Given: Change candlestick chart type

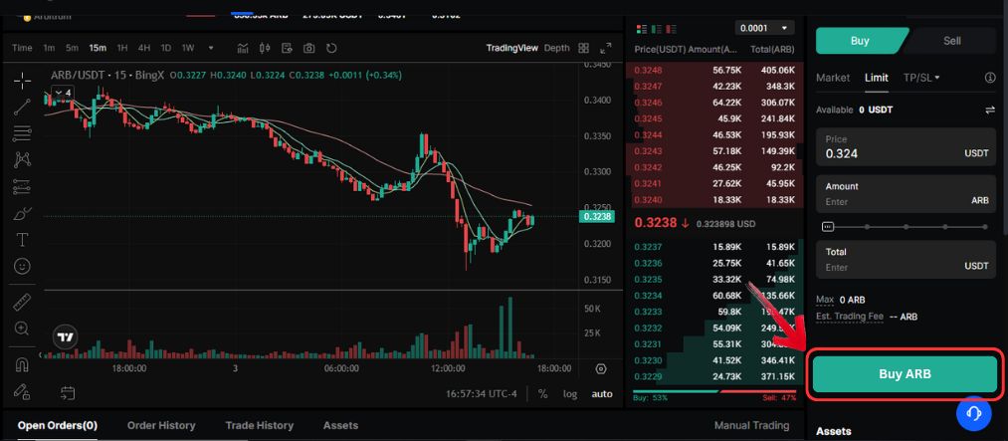Looking at the screenshot, I should tap(265, 48).
